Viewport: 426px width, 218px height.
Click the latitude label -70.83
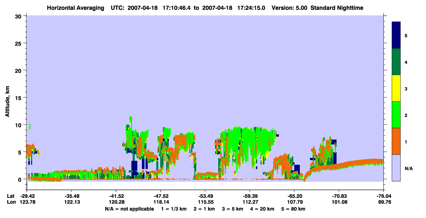339,196
